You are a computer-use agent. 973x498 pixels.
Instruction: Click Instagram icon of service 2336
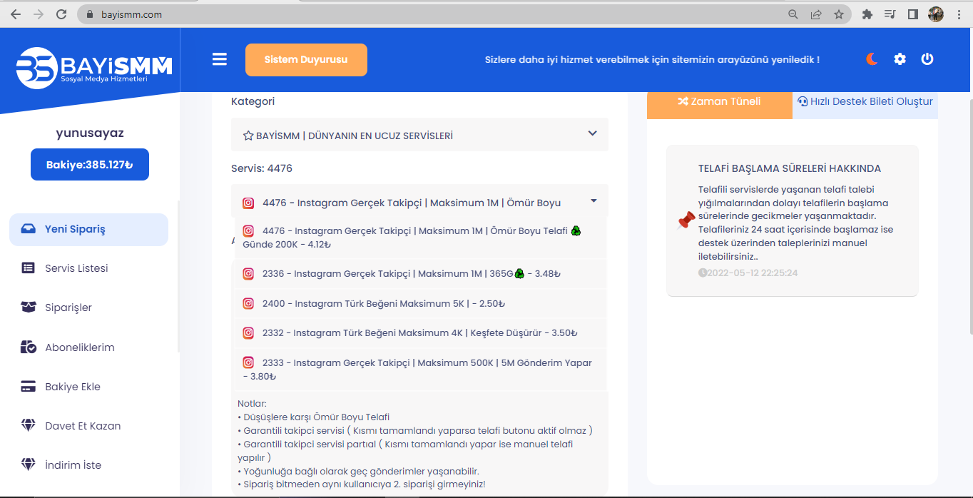click(248, 273)
